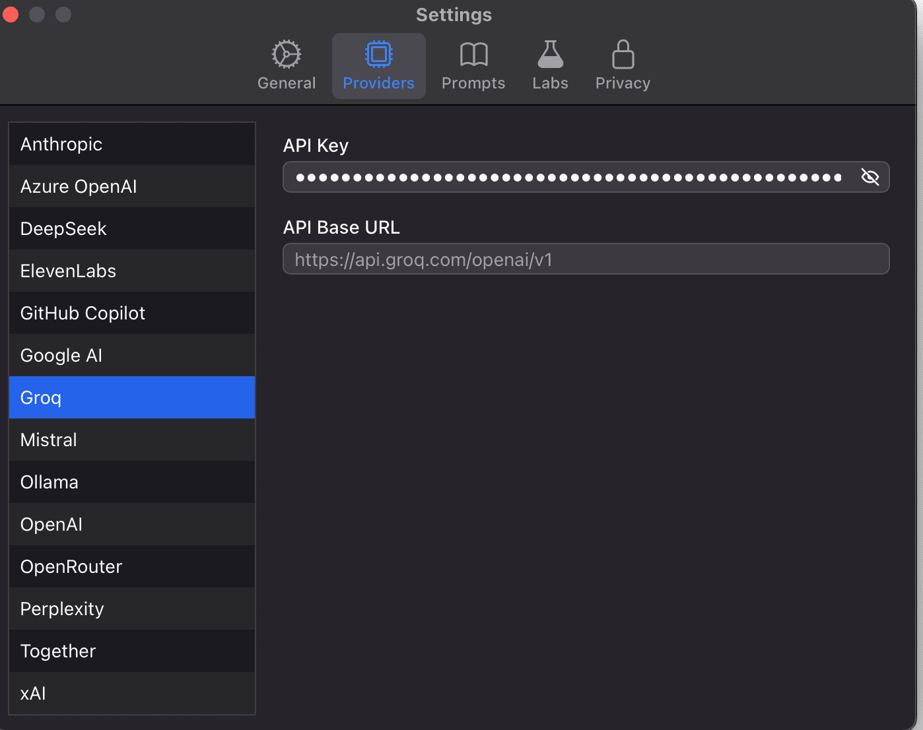Viewport: 923px width, 730px height.
Task: Select Ollama provider
Action: [x=132, y=482]
